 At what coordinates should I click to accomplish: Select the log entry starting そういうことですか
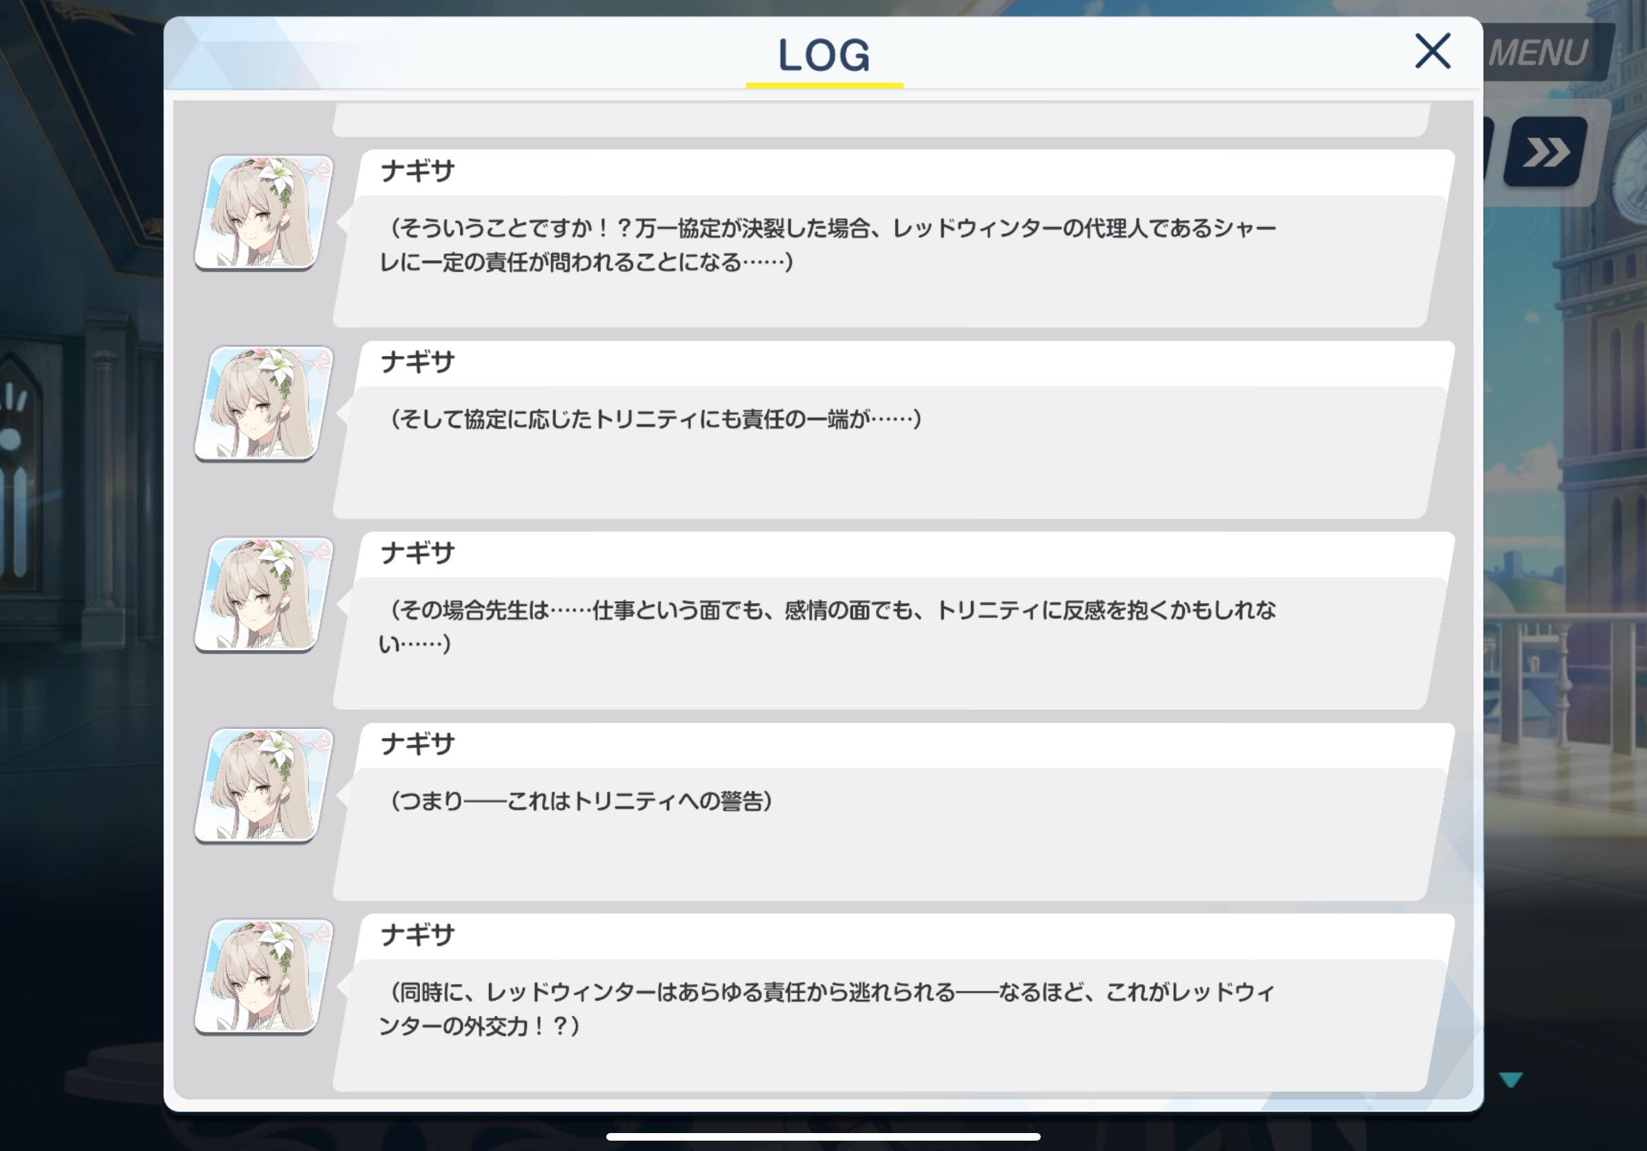pyautogui.click(x=893, y=238)
